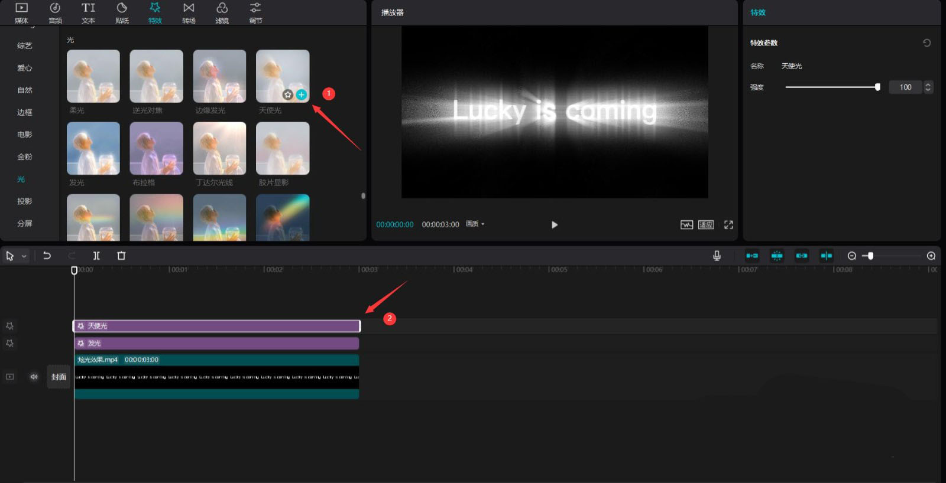
Task: Open the 画质 quality dropdown
Action: pyautogui.click(x=475, y=224)
